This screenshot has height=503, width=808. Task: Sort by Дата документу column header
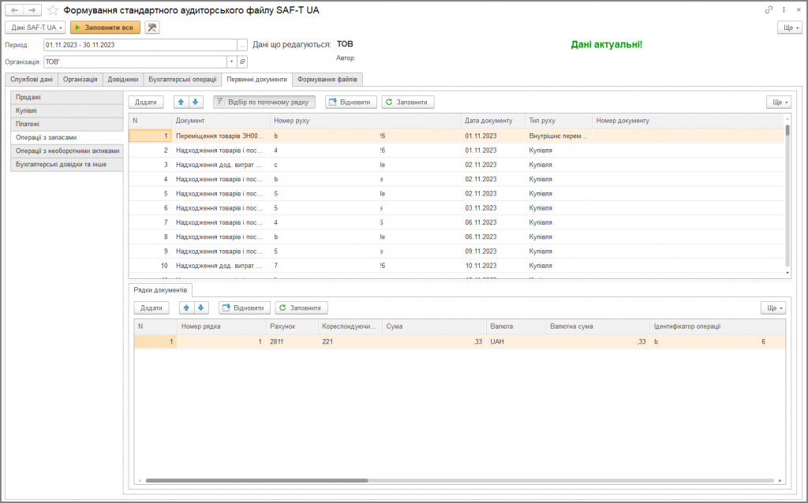492,121
